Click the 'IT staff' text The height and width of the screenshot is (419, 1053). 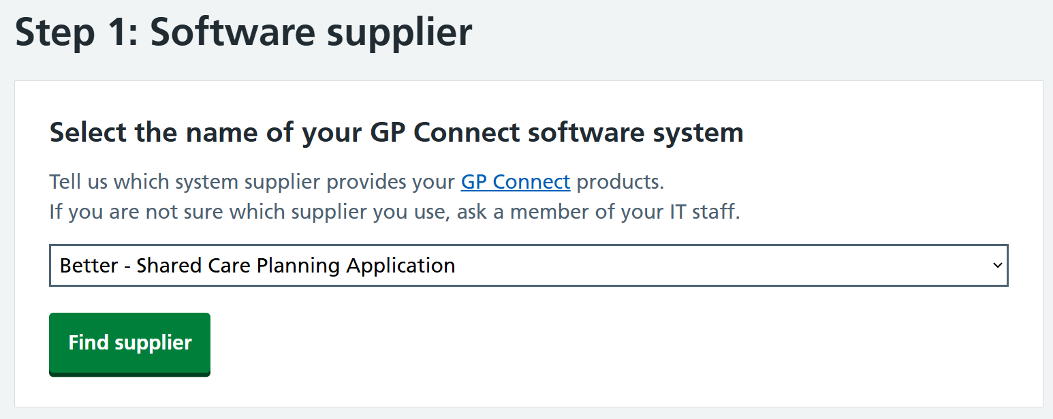tap(710, 211)
